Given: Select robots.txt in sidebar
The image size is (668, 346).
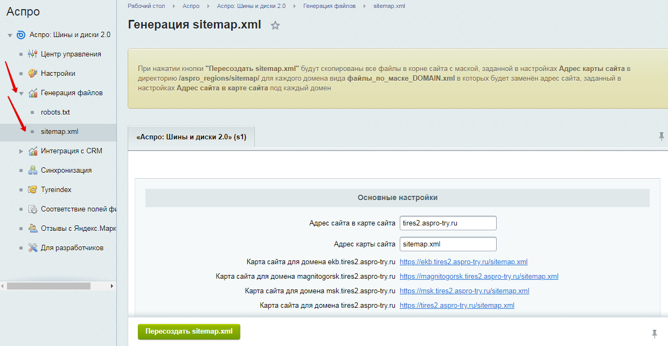Looking at the screenshot, I should (x=55, y=112).
